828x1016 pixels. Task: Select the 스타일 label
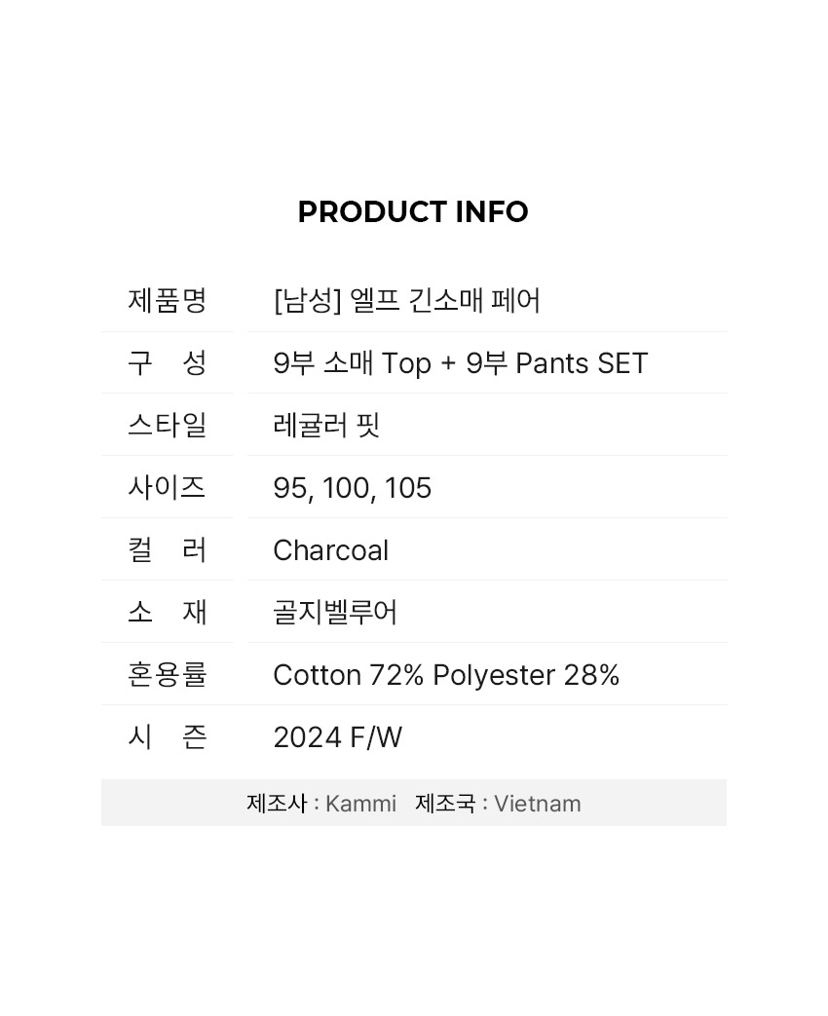point(168,425)
